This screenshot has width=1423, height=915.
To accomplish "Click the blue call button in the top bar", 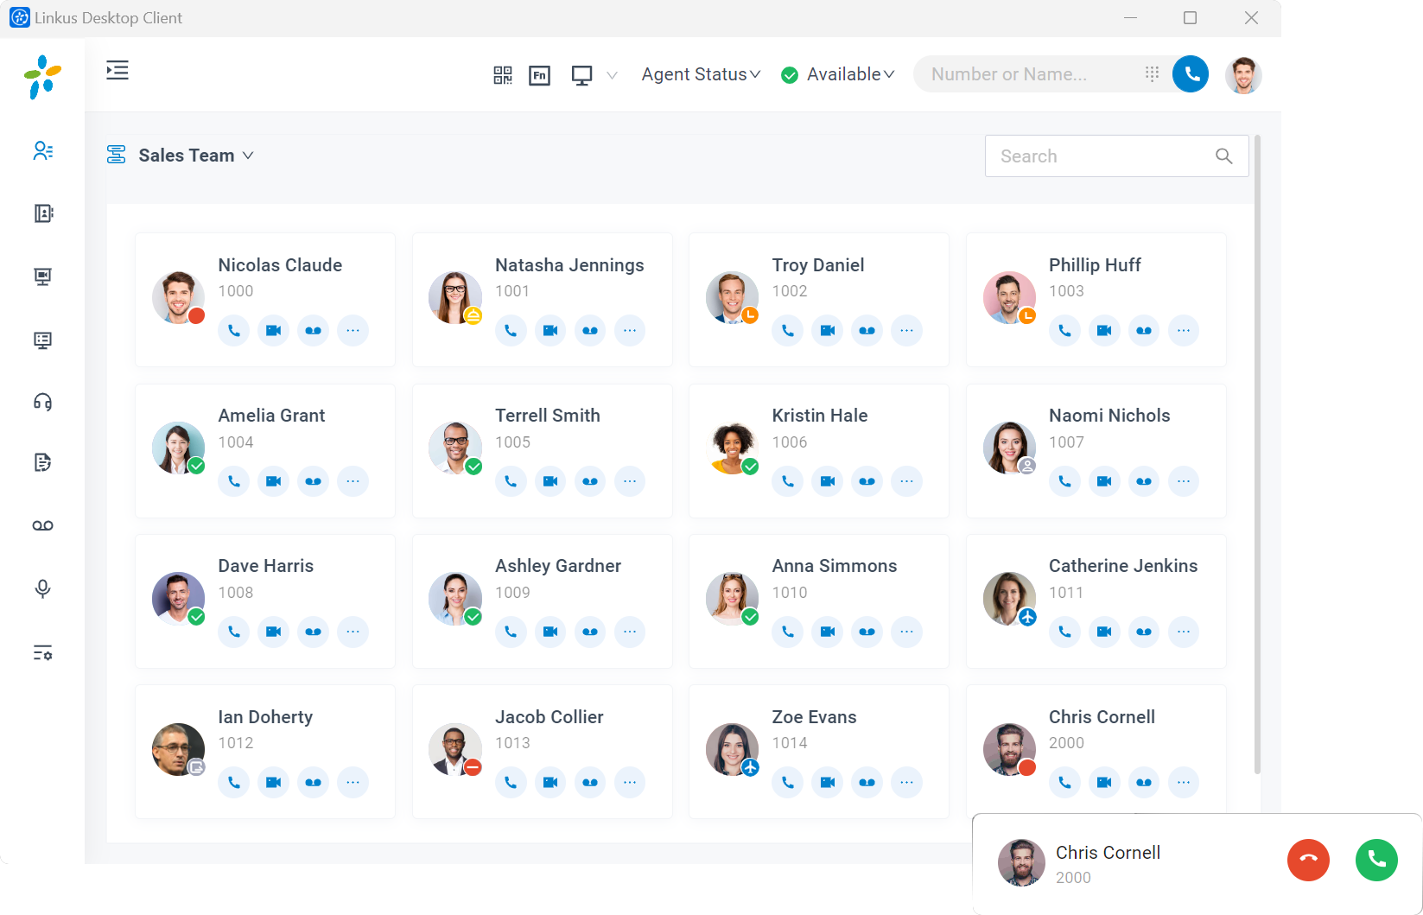I will [1191, 74].
